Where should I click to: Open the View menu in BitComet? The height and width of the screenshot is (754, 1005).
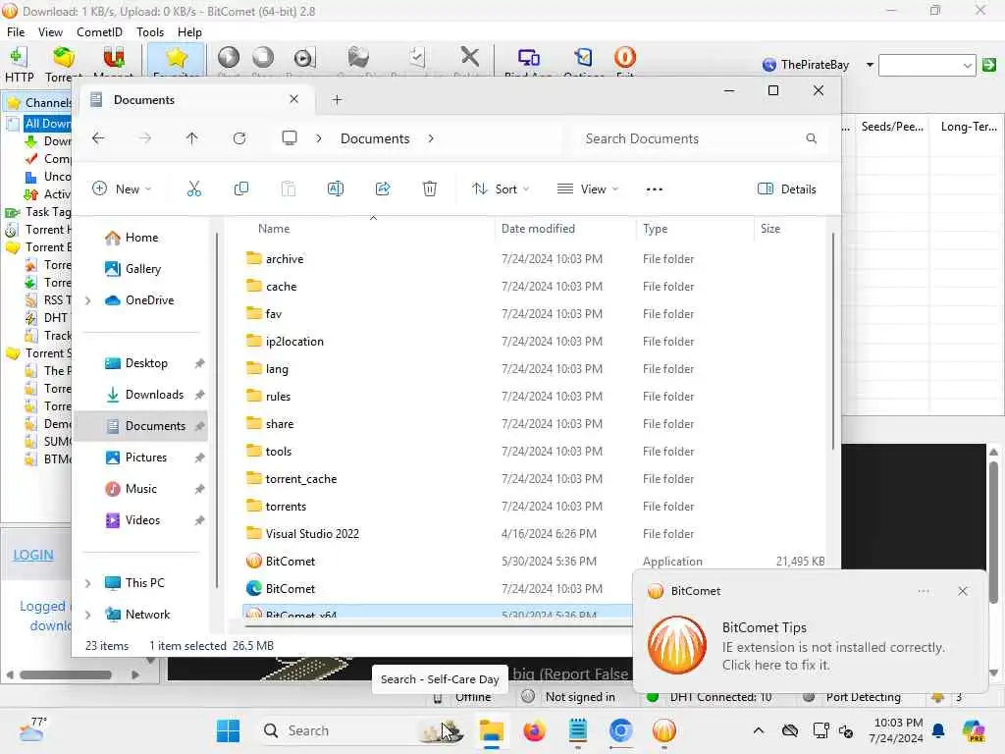[x=50, y=32]
